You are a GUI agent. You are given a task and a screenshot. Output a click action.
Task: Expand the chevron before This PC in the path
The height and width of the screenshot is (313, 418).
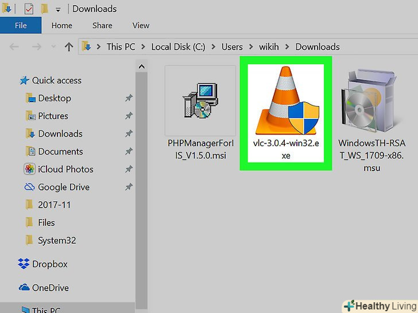pos(99,47)
